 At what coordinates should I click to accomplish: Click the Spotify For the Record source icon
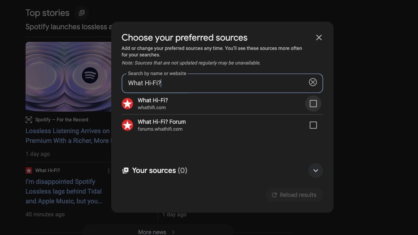[29, 120]
